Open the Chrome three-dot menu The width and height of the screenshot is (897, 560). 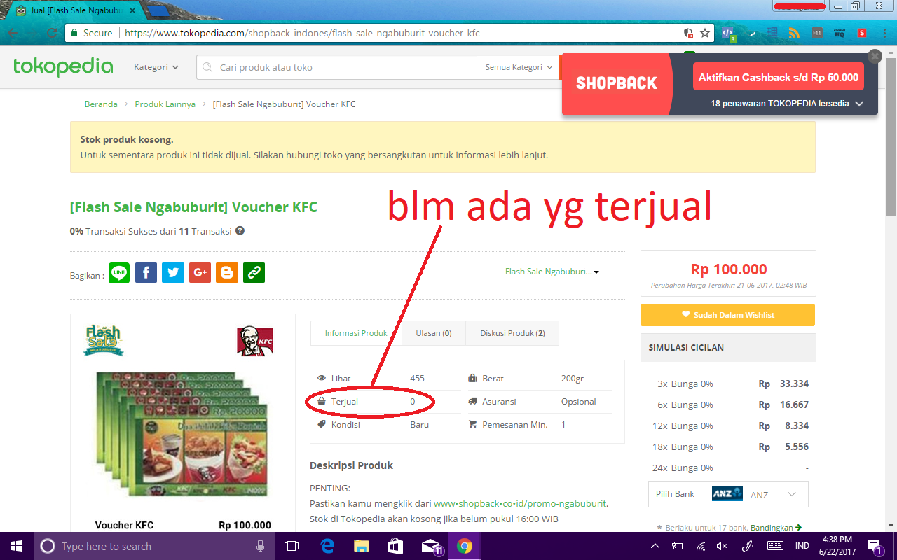(883, 33)
